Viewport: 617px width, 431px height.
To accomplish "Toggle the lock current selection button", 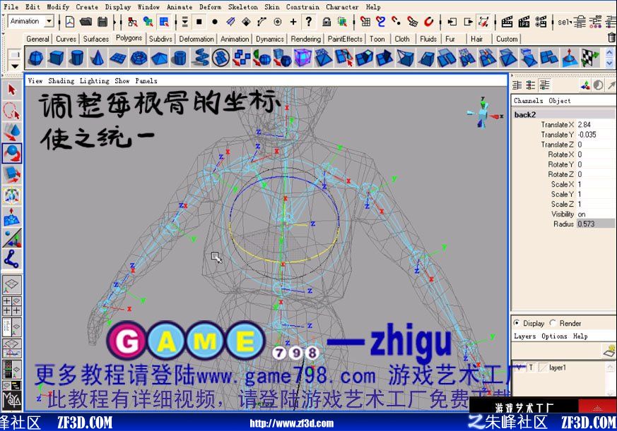I will (327, 22).
